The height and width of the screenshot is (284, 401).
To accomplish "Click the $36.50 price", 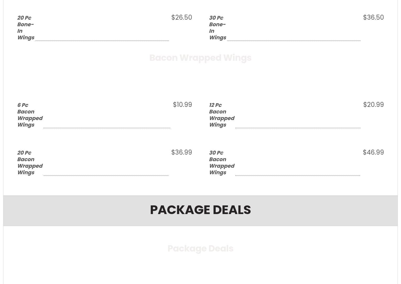I will [373, 18].
